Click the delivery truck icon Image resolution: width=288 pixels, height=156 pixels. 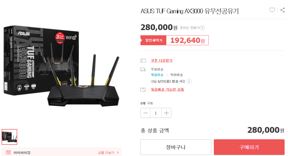point(143,70)
